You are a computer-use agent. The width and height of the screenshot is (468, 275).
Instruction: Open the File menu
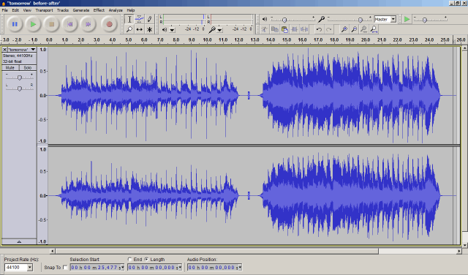5,10
